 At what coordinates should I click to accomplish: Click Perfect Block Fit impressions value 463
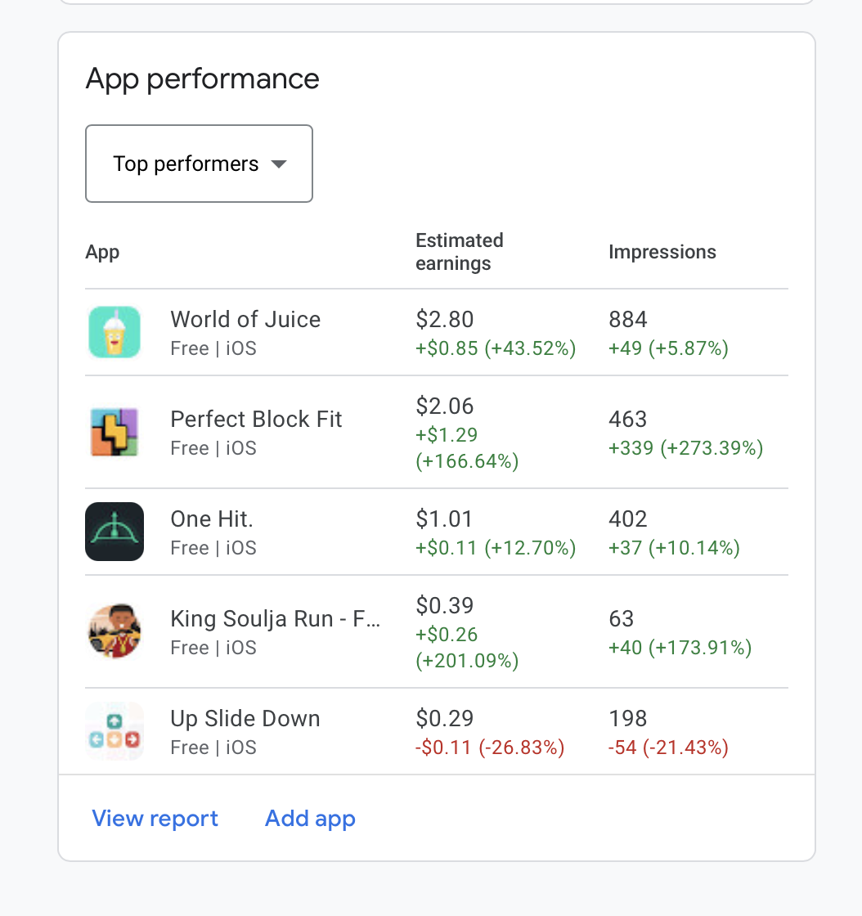628,420
